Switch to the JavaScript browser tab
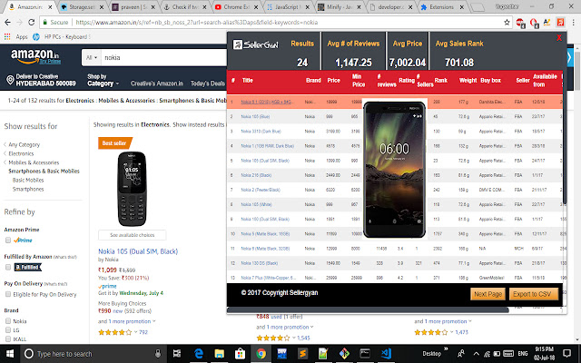 click(x=288, y=6)
